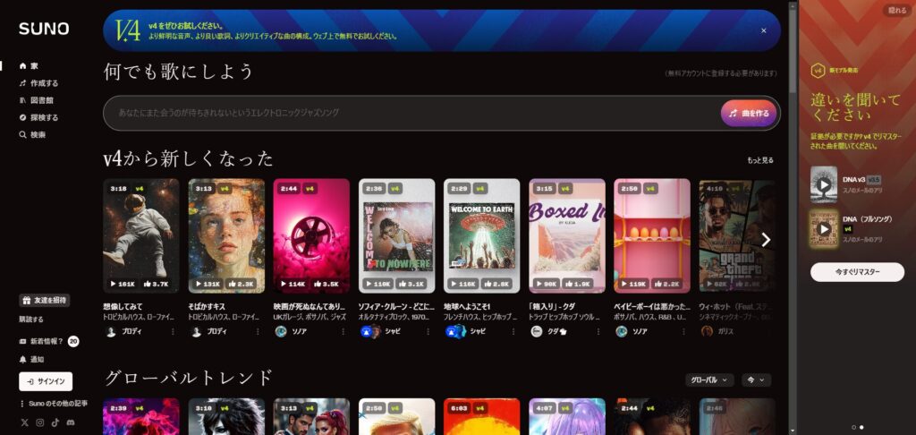Open the そばかすキス song cover

(226, 235)
